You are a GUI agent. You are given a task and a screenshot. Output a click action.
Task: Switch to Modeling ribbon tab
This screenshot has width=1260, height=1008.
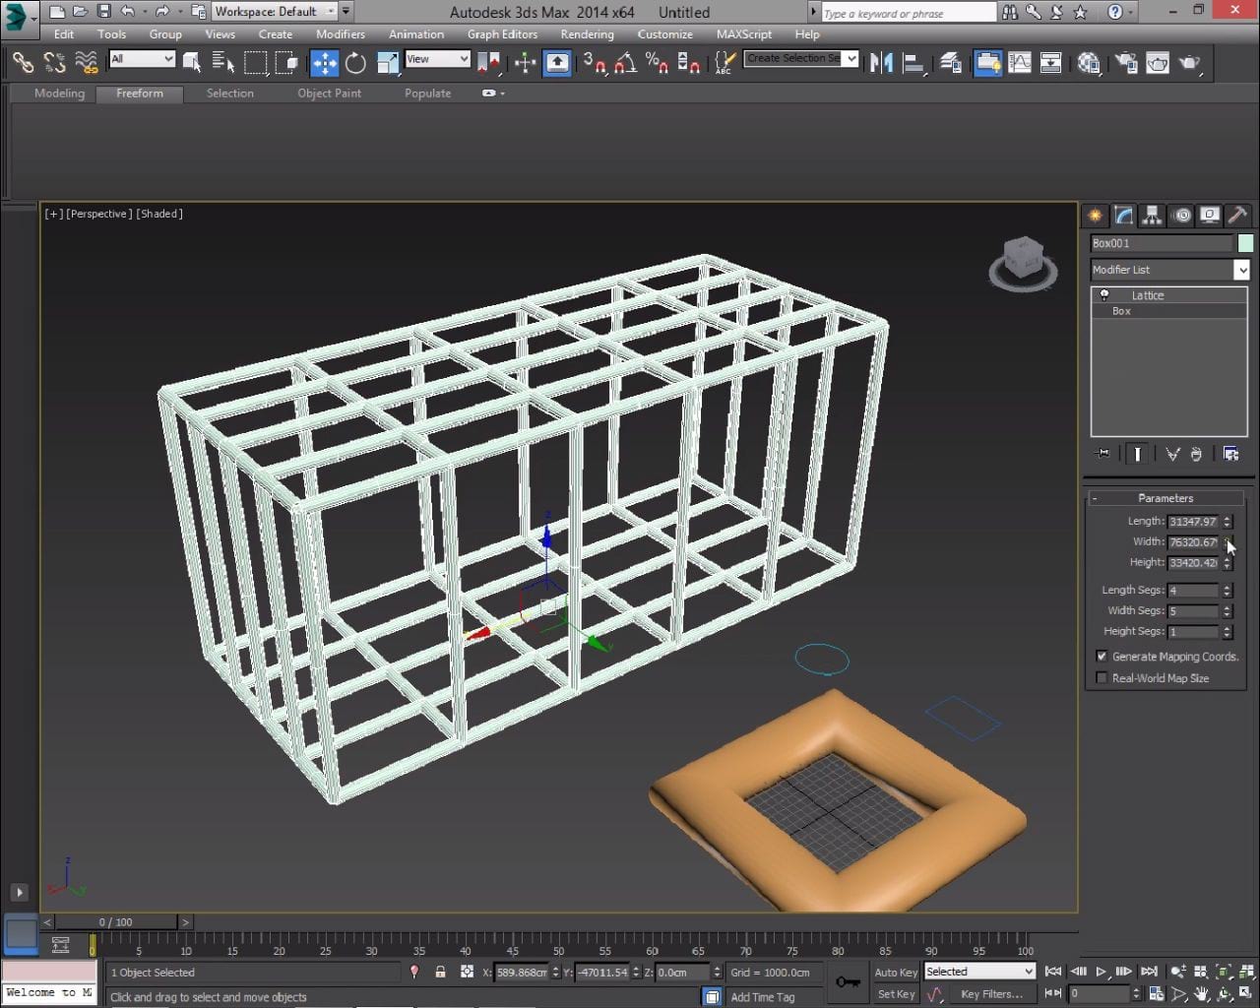pyautogui.click(x=59, y=94)
